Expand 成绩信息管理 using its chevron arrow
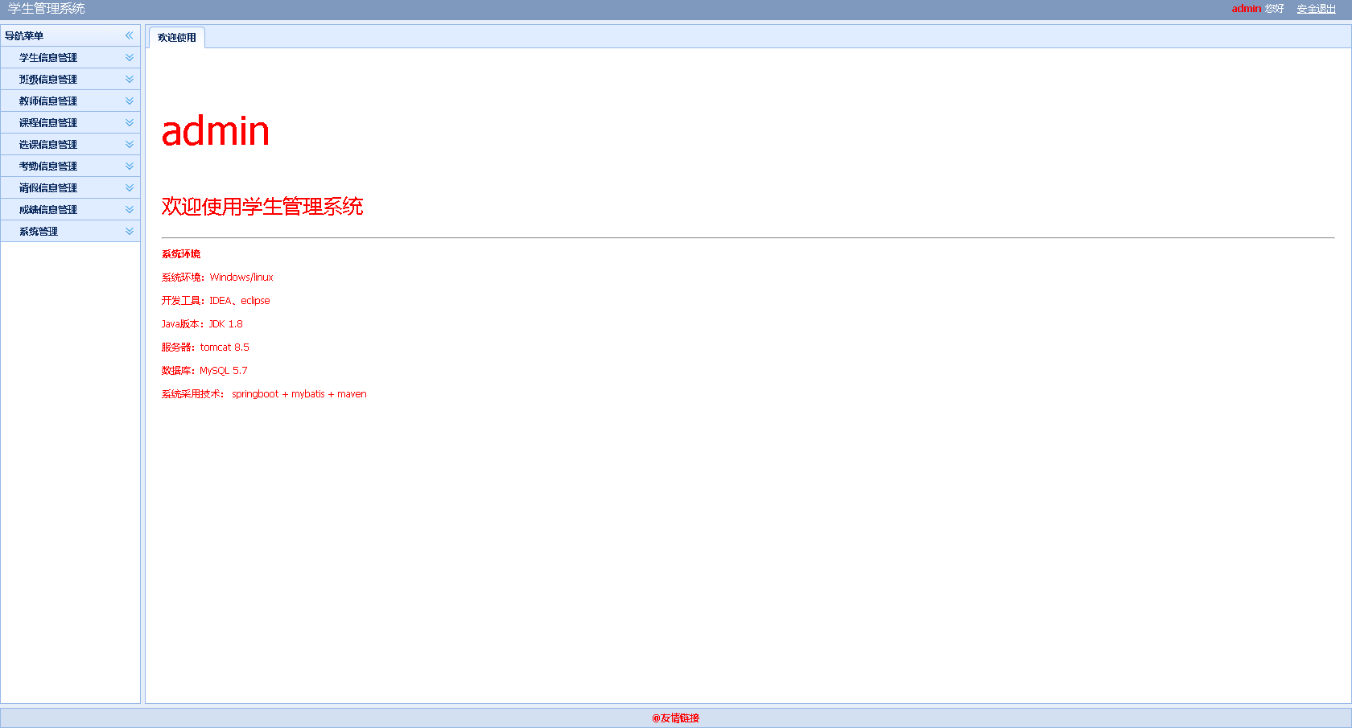Viewport: 1352px width, 728px height. pos(130,210)
